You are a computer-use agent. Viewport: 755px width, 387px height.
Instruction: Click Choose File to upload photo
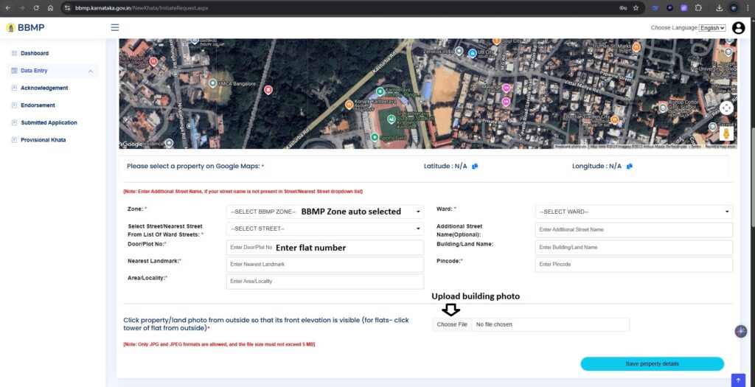(452, 324)
